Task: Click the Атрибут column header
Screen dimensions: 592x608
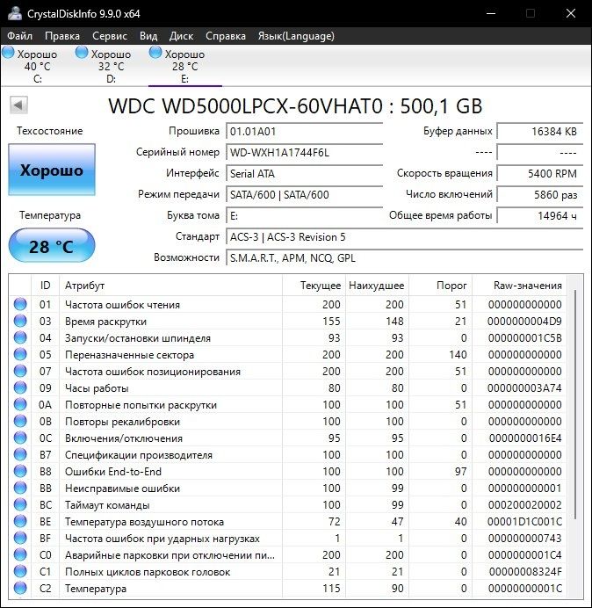Action: click(x=170, y=286)
